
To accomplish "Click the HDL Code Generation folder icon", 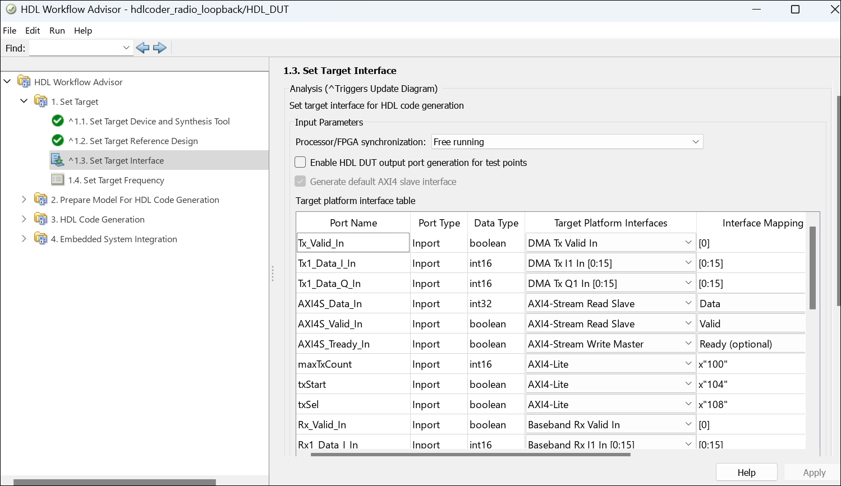I will [40, 219].
